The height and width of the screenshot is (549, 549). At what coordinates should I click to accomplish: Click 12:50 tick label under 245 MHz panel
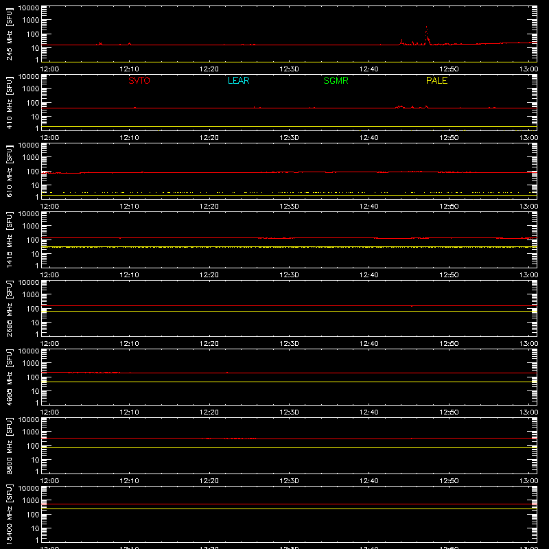tap(449, 69)
